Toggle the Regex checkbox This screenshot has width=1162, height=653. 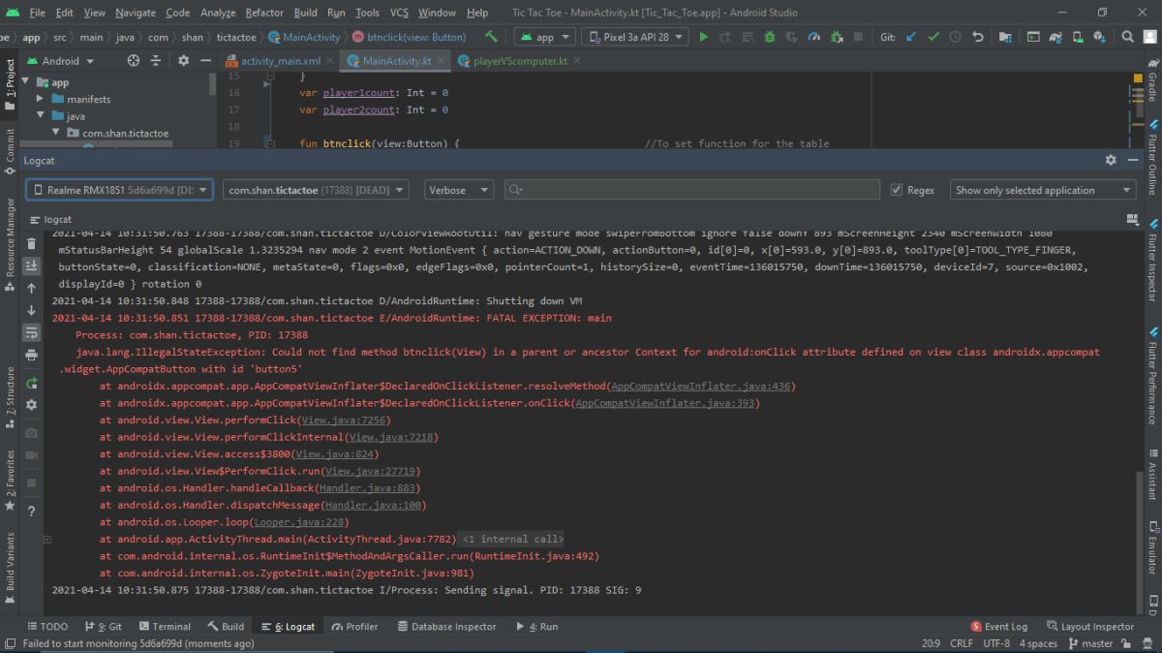click(x=897, y=190)
